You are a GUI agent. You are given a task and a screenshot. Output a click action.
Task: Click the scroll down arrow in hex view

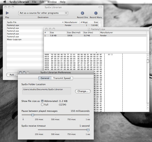[148, 108]
